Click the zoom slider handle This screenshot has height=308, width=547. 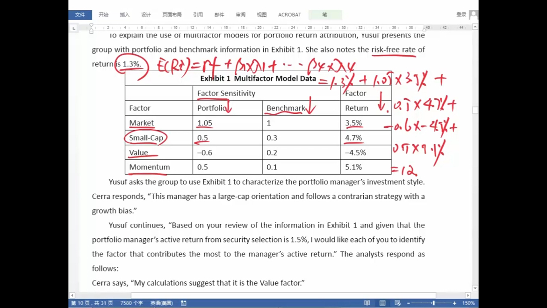click(433, 303)
